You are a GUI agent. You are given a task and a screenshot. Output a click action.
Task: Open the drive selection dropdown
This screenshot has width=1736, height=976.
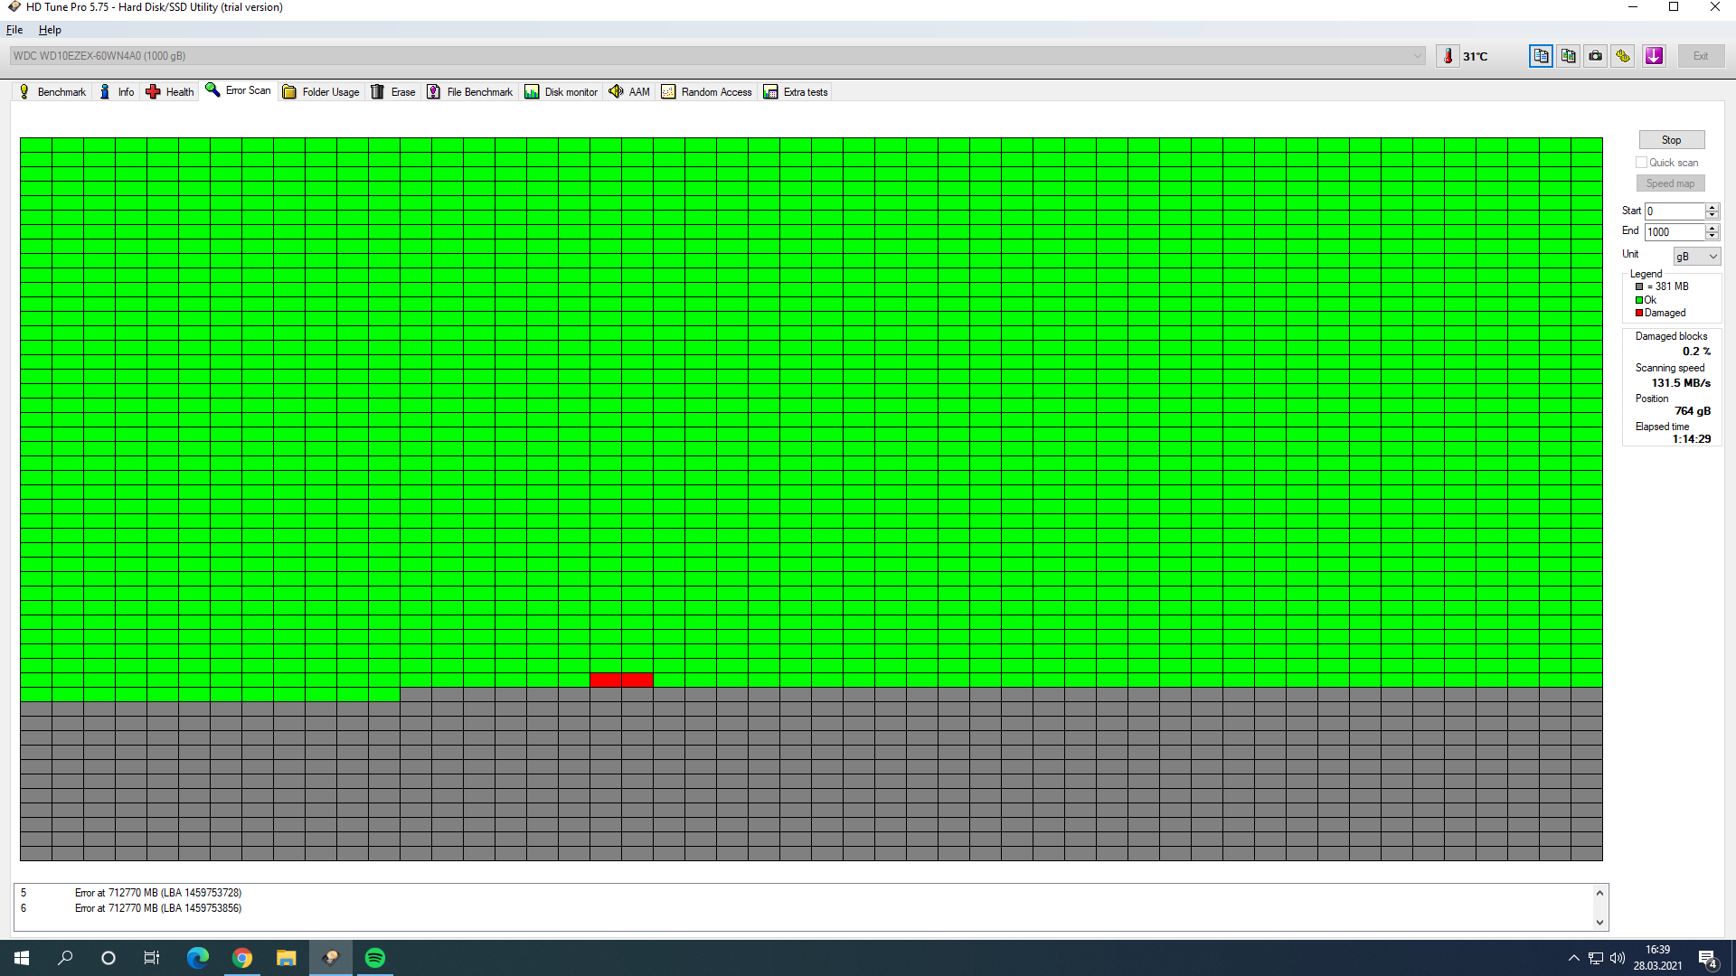click(x=1417, y=56)
